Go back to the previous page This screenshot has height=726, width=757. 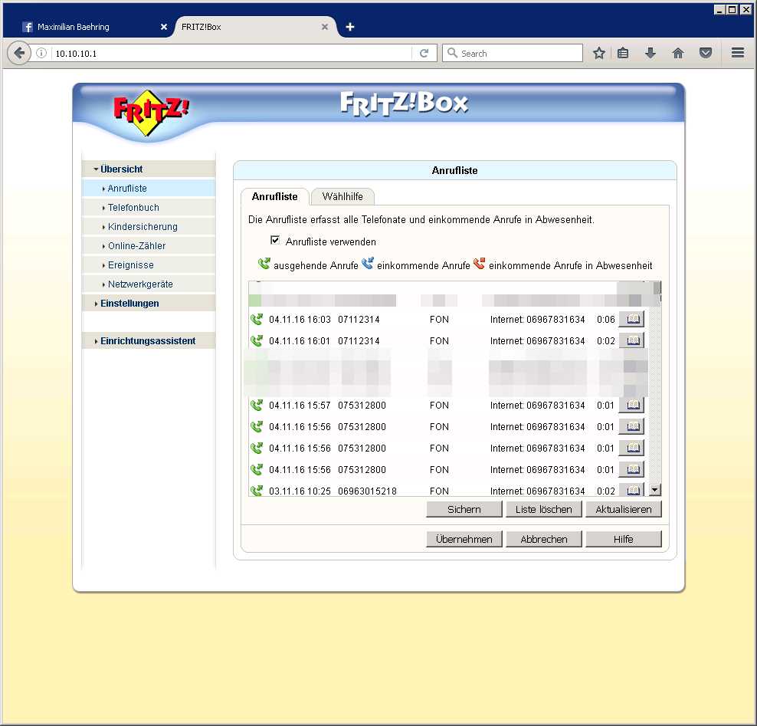click(19, 53)
